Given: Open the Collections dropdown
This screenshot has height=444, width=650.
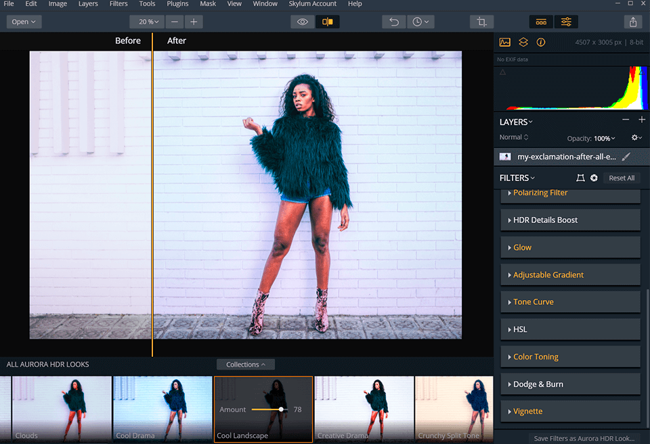Looking at the screenshot, I should 245,364.
